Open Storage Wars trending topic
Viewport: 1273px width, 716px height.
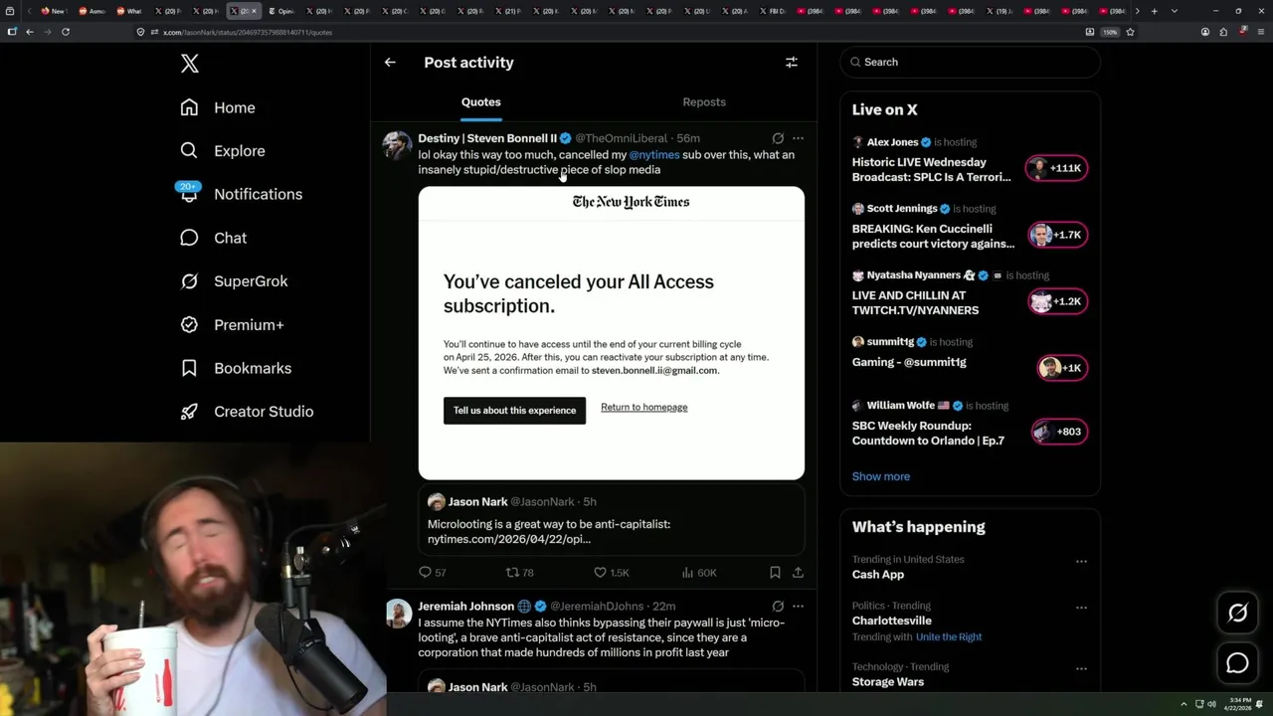(x=888, y=682)
